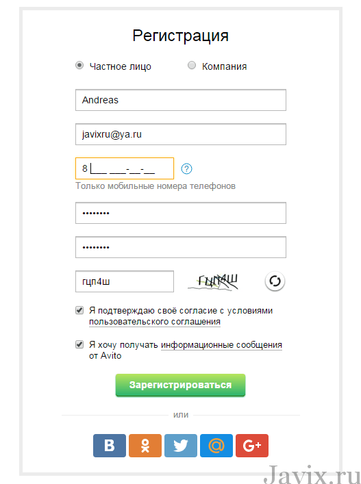The width and height of the screenshot is (361, 484).
Task: Select the Частное лицо radio button
Action: pyautogui.click(x=79, y=66)
